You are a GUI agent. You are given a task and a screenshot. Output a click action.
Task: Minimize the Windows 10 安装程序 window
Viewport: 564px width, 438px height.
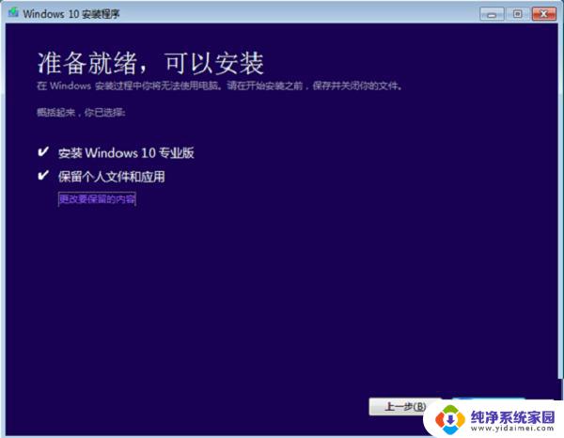pos(492,14)
